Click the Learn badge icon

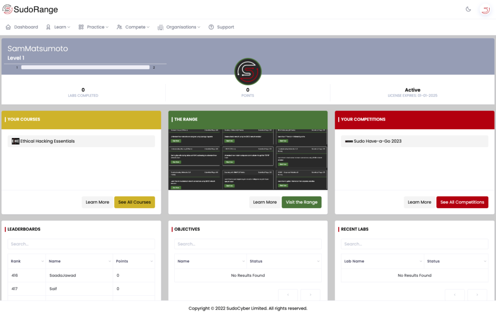[48, 27]
